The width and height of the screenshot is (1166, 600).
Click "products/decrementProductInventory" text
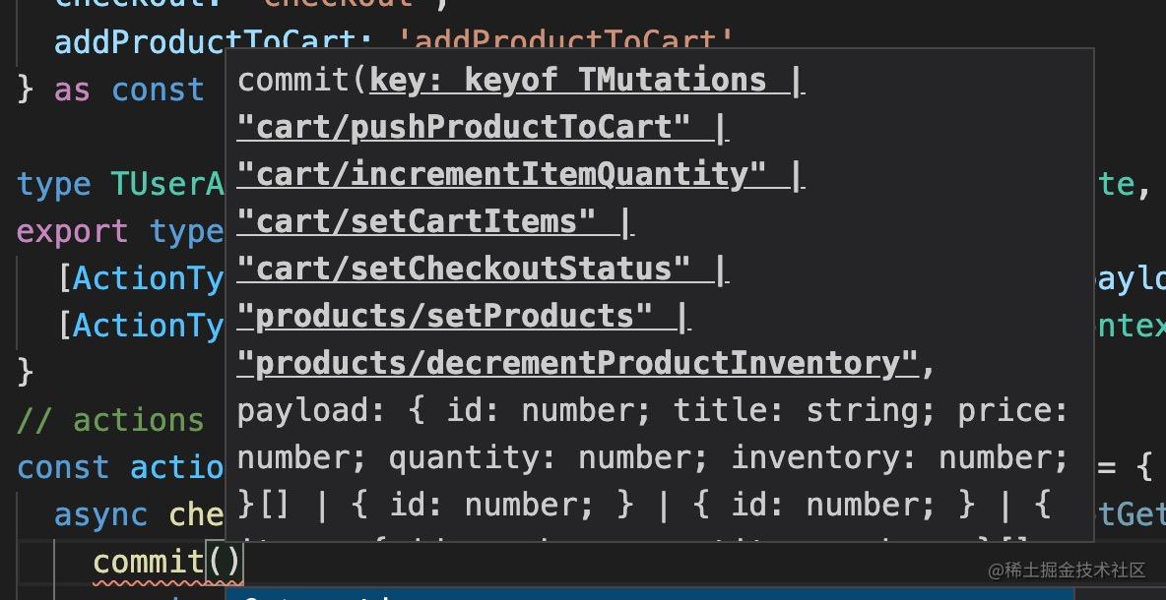pos(578,364)
